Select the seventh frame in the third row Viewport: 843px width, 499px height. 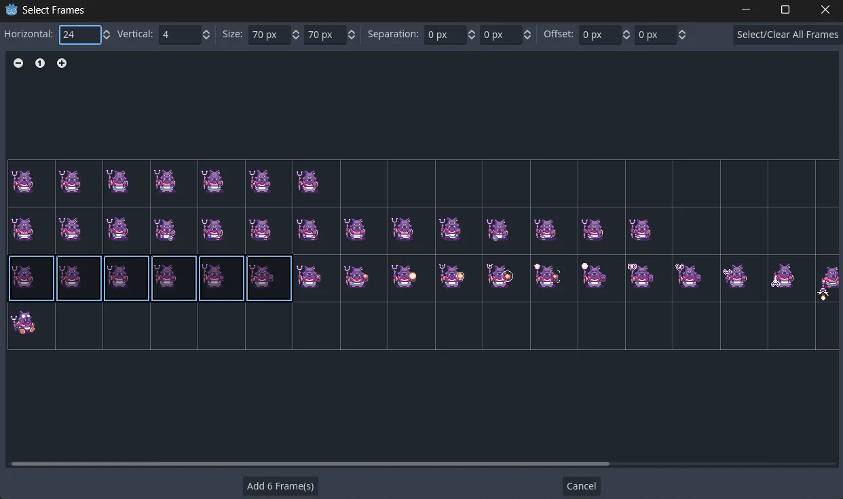click(x=317, y=279)
